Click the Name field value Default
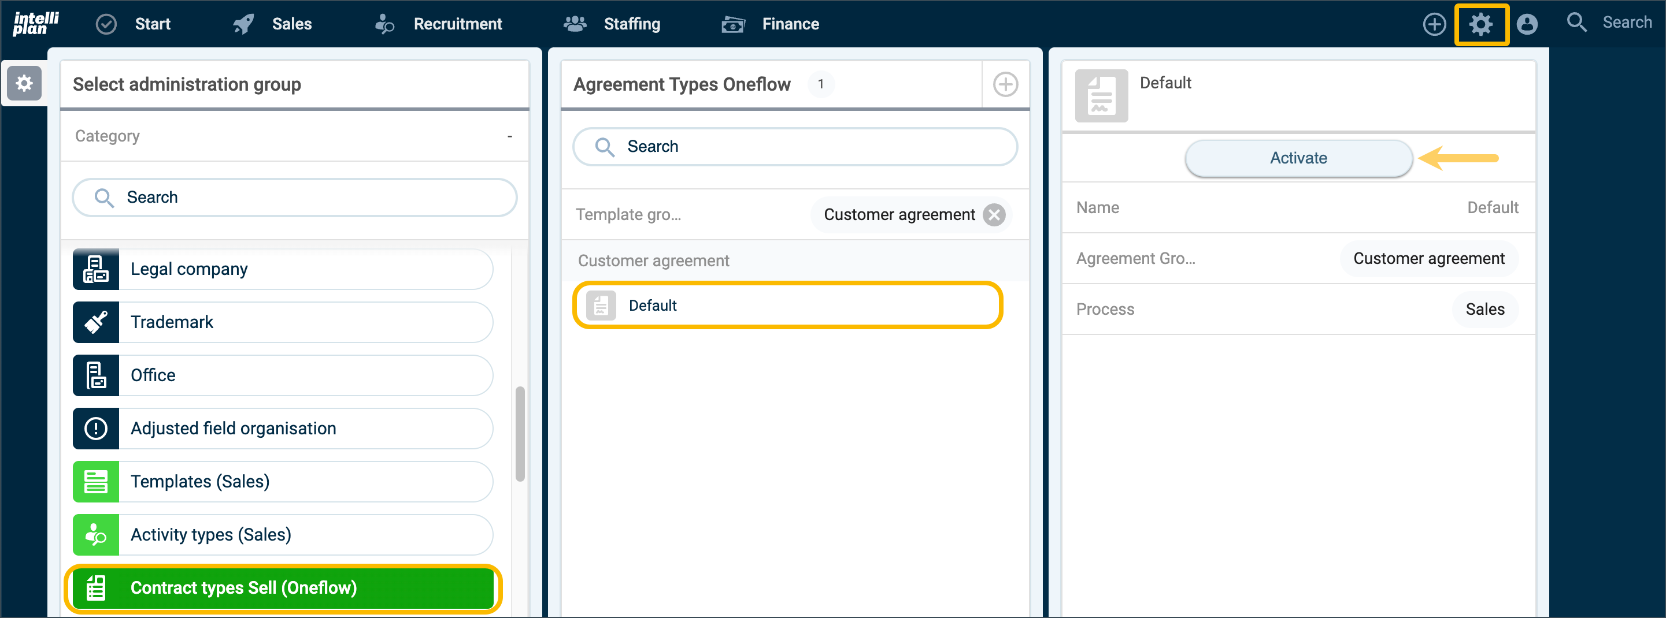 [1492, 207]
